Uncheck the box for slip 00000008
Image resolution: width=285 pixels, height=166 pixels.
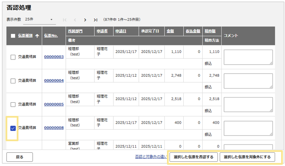click(x=13, y=128)
